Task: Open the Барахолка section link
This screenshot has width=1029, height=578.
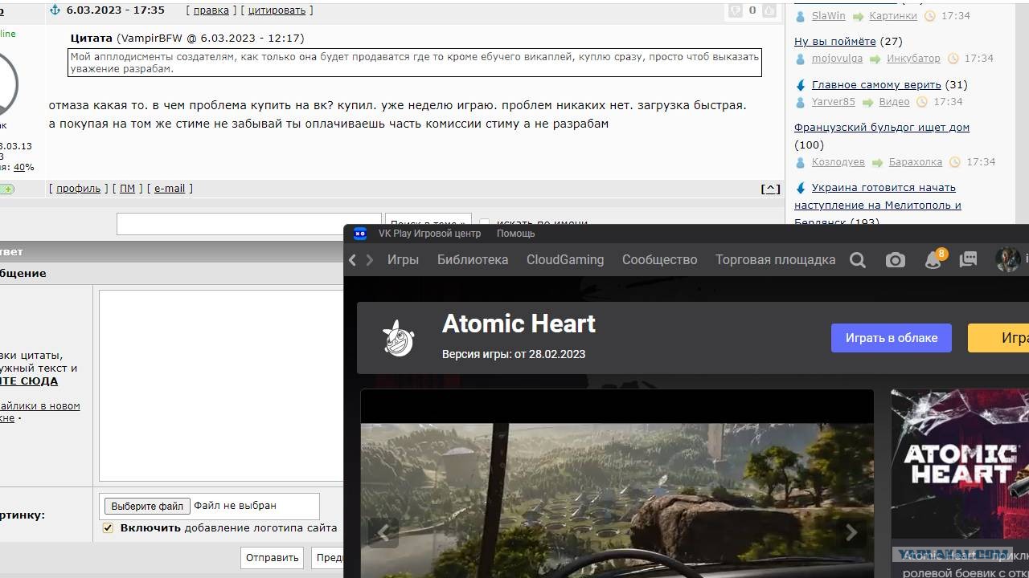Action: (916, 162)
